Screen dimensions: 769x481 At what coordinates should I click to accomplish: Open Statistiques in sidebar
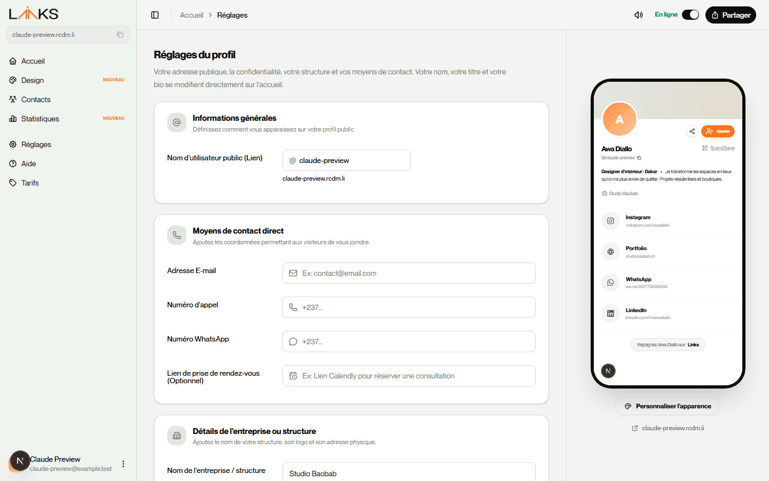[68, 119]
